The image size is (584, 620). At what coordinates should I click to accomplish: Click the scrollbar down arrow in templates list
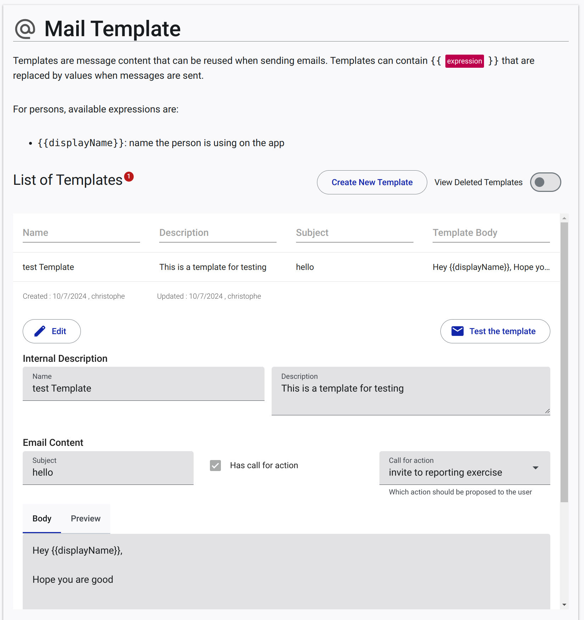coord(564,605)
